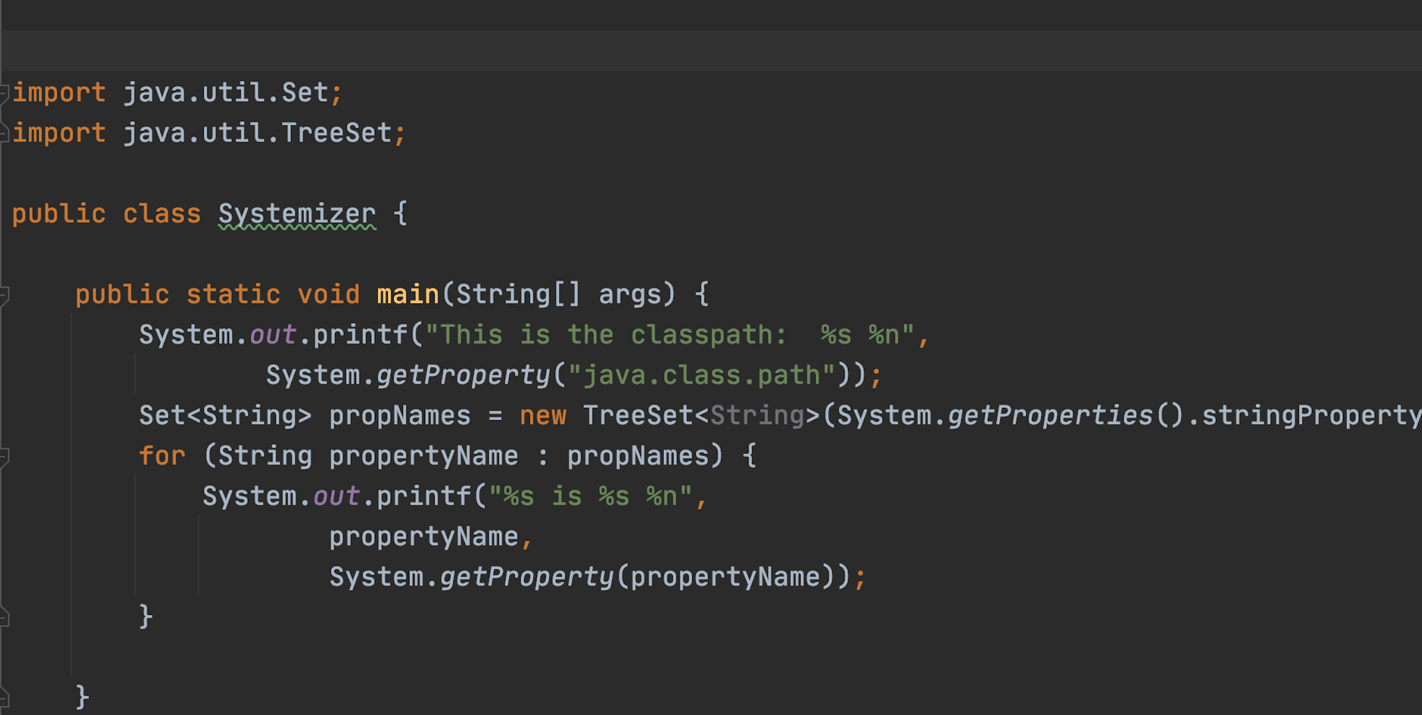This screenshot has height=715, width=1422.
Task: Click the new keyword before TreeSet
Action: click(542, 416)
